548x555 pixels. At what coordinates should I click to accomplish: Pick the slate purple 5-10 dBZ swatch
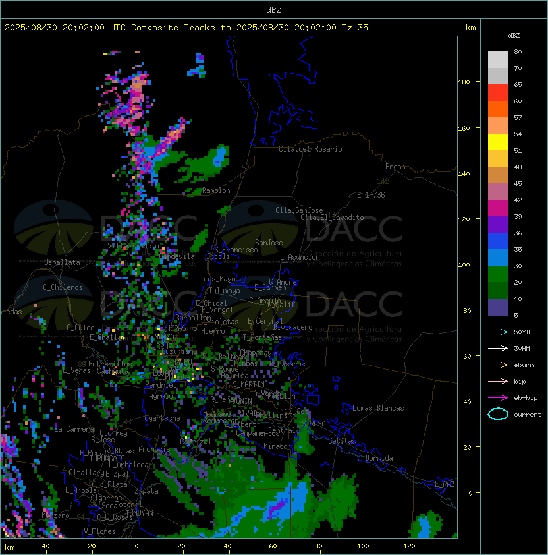498,307
